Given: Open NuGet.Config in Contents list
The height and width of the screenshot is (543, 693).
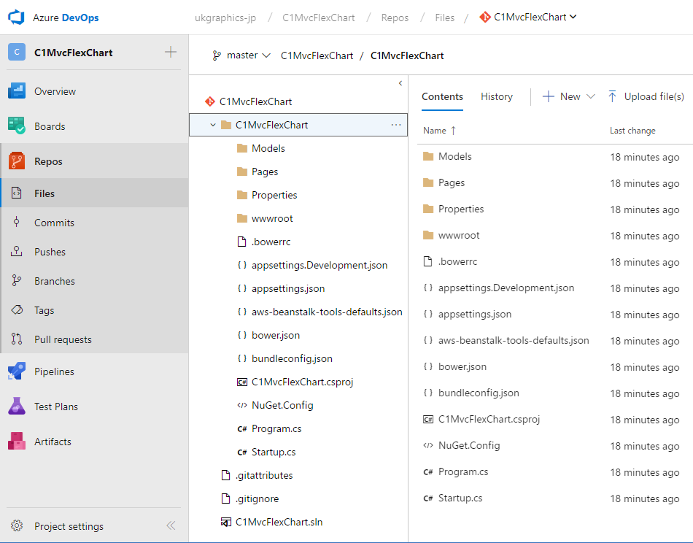Looking at the screenshot, I should [469, 446].
